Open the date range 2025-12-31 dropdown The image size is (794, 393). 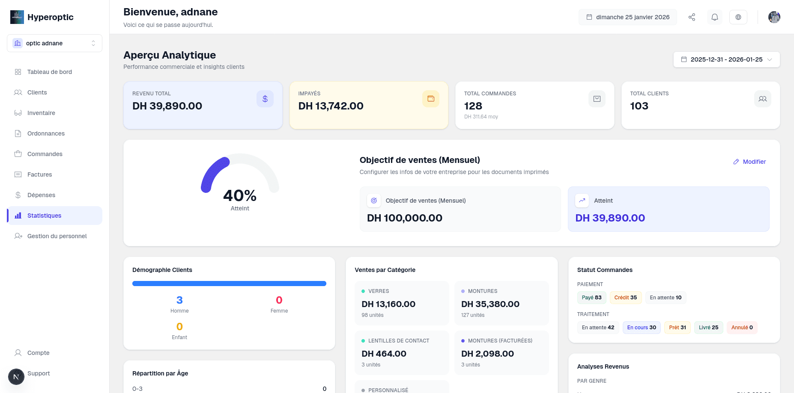pyautogui.click(x=726, y=59)
